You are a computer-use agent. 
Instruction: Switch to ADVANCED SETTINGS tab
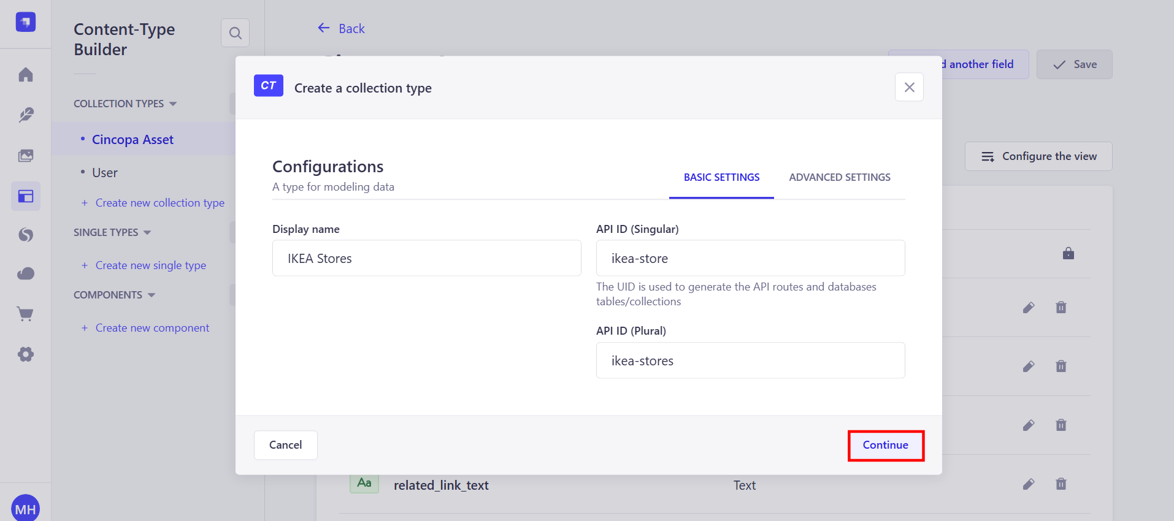click(x=840, y=177)
